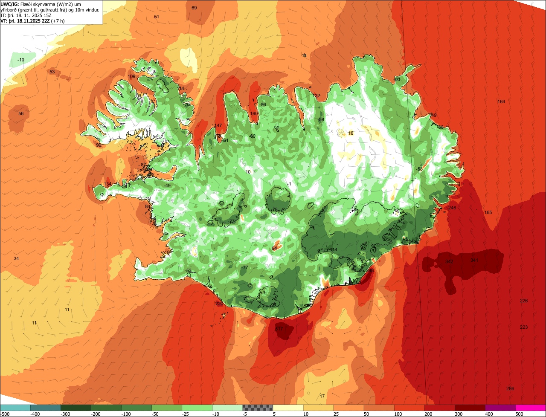Click the title line 'UWC/IG: Flæði skynvarma (W/m2) um'
Image resolution: width=546 pixels, height=417 pixels.
coord(41,4)
